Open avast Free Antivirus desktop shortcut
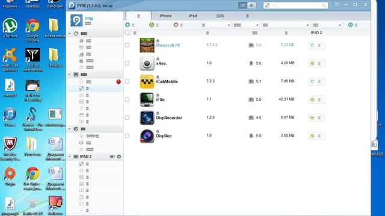This screenshot has width=385, height=216. click(x=10, y=59)
